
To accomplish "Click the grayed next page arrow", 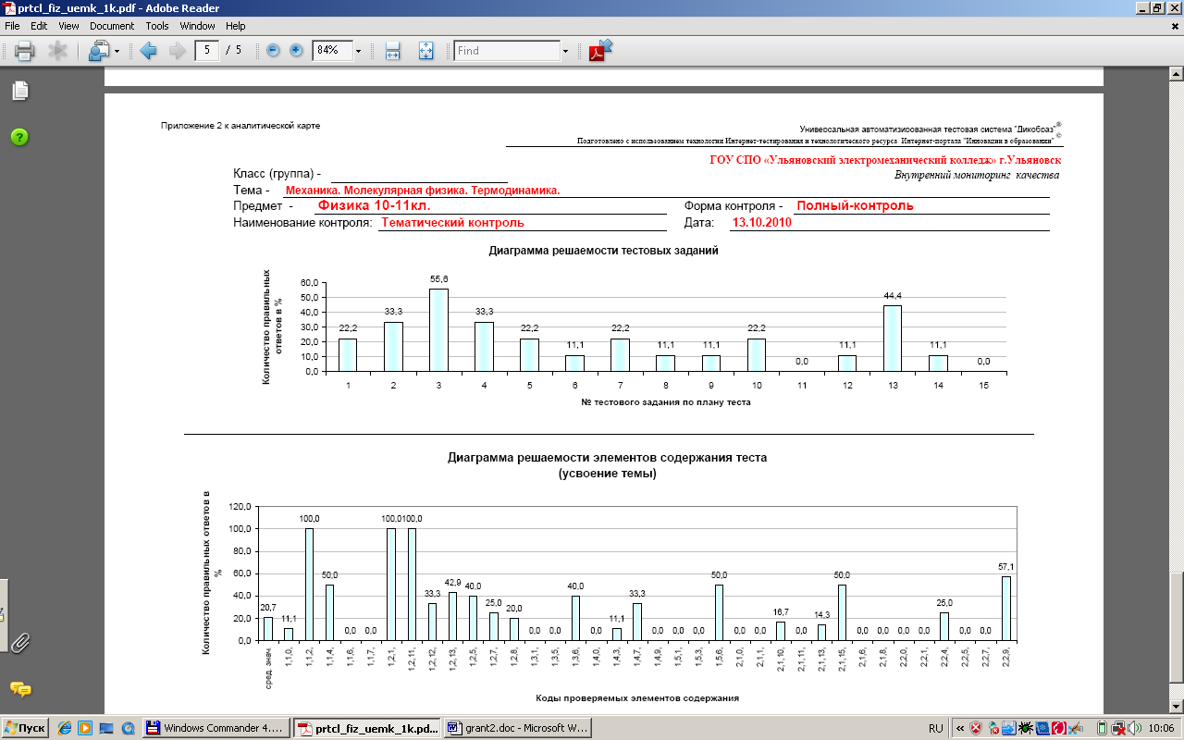I will click(178, 51).
